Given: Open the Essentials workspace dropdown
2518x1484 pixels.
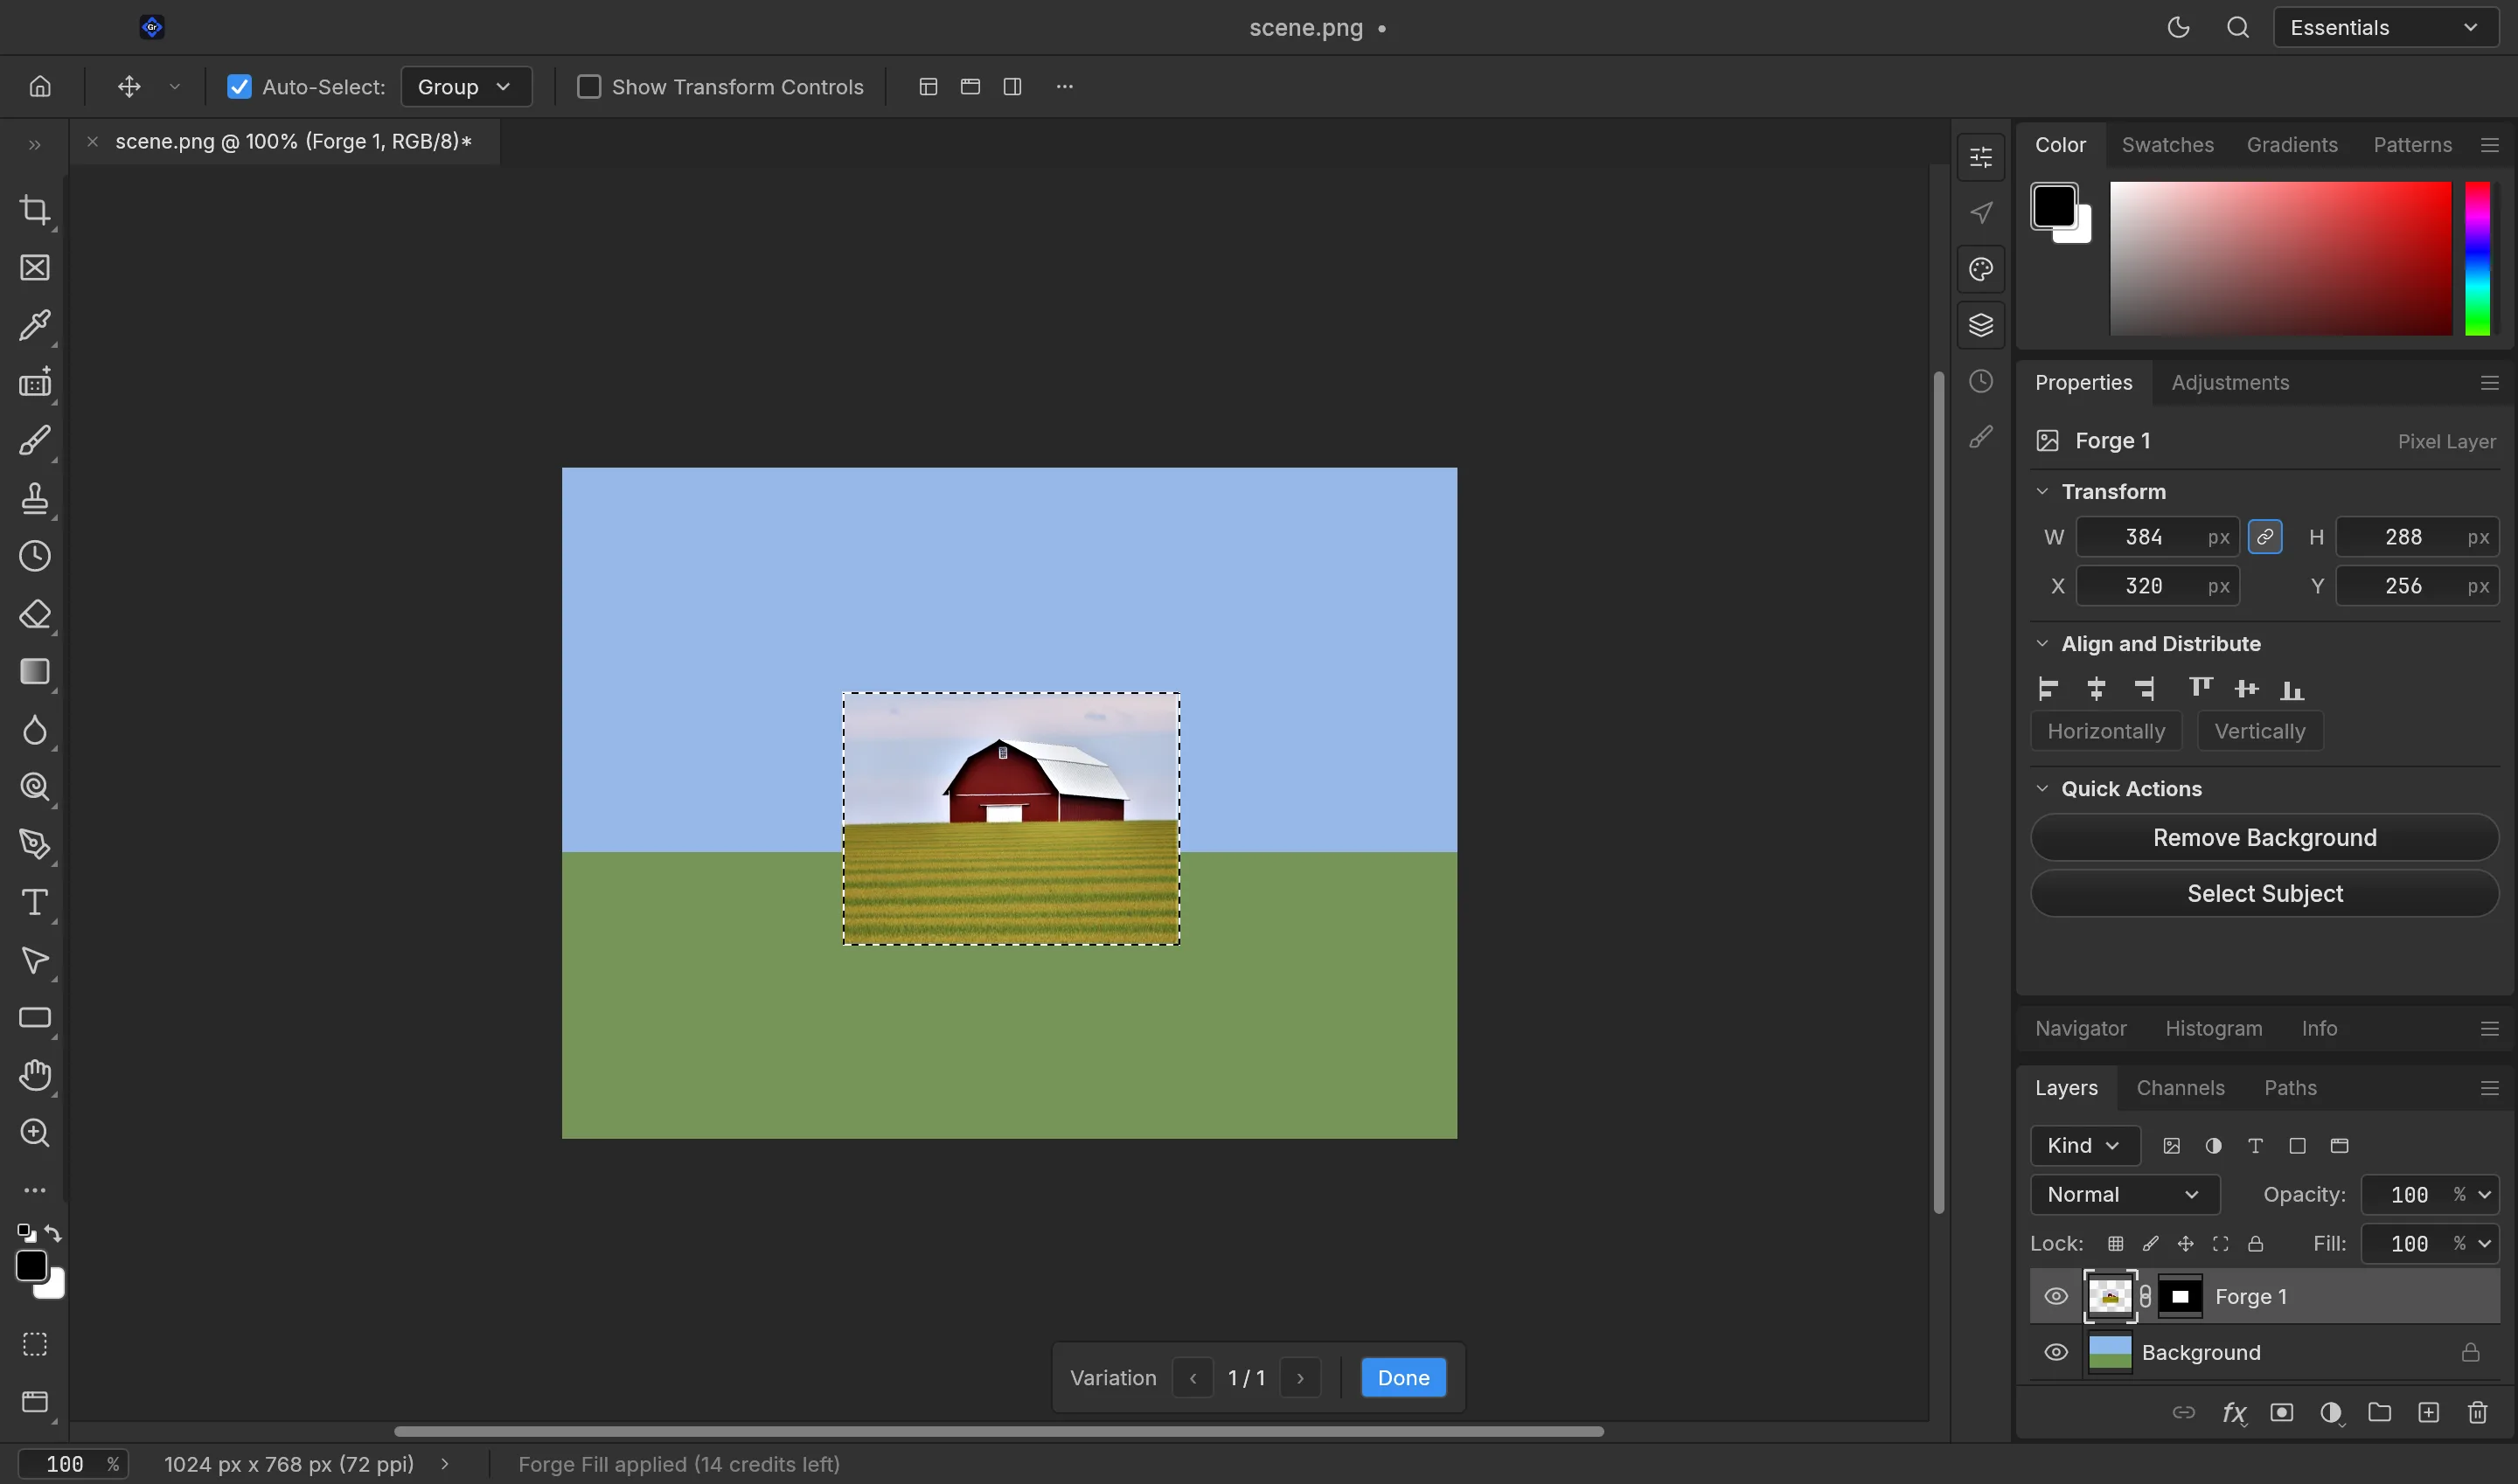Looking at the screenshot, I should point(2386,27).
